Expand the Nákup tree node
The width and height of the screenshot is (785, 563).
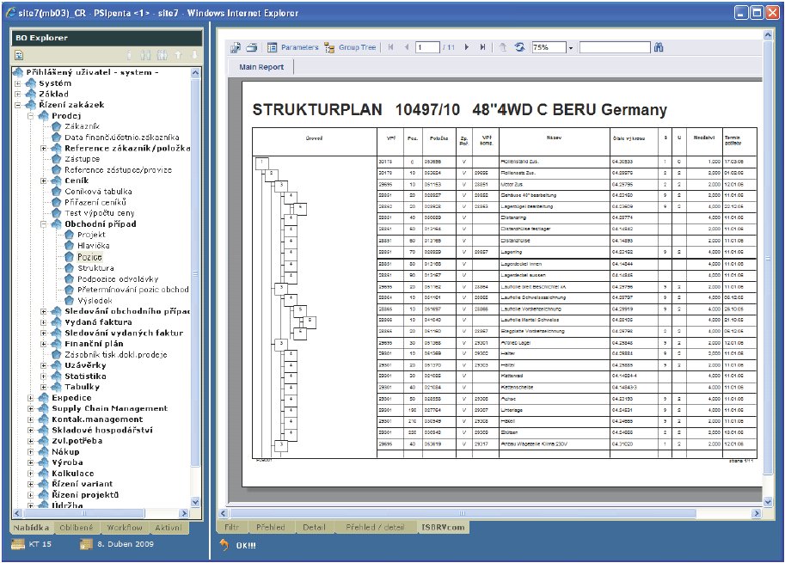(31, 452)
